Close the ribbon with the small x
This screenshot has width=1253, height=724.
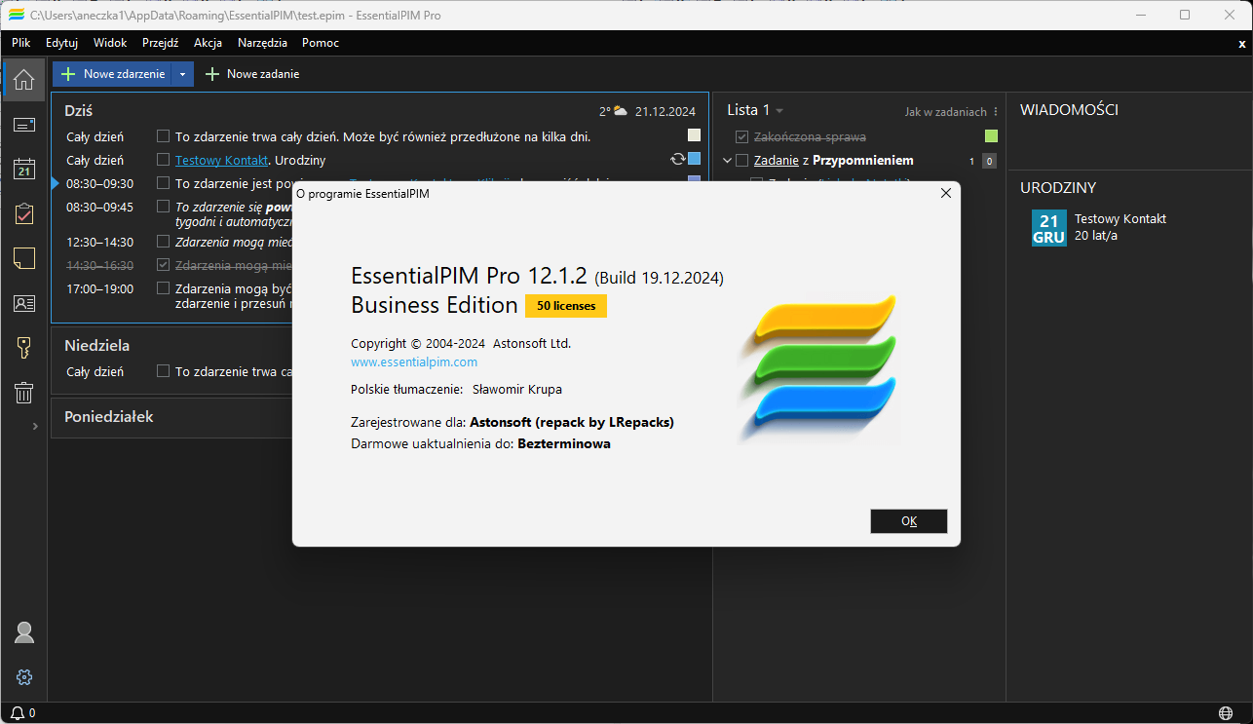1242,43
